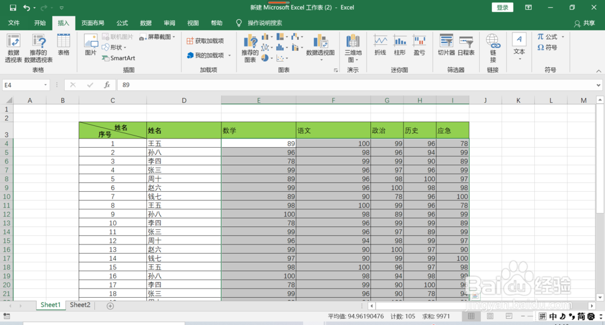Switch to Review (审阅) tab
Screen dimensions: 605x325
tap(169, 23)
